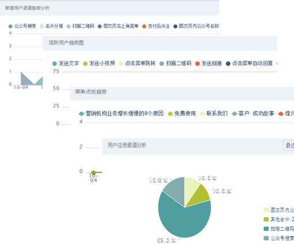Click 其他合计 olive color swatch

(266, 219)
